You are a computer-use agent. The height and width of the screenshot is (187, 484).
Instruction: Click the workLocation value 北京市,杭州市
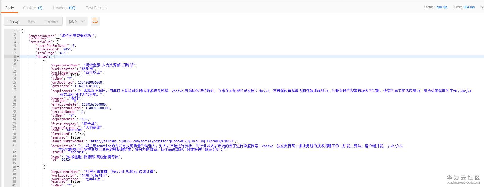point(93,175)
